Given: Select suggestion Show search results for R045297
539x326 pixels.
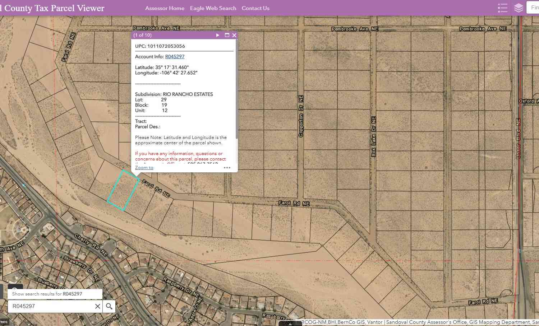Looking at the screenshot, I should (x=55, y=294).
